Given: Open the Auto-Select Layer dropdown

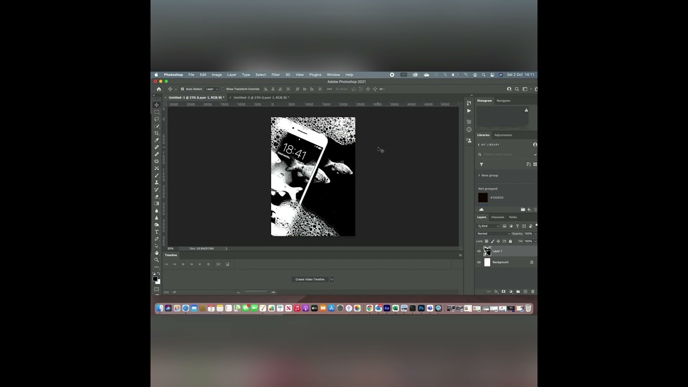Looking at the screenshot, I should point(212,89).
